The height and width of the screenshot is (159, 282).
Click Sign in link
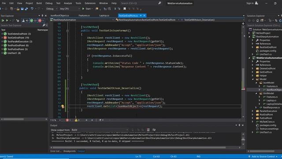[250, 3]
